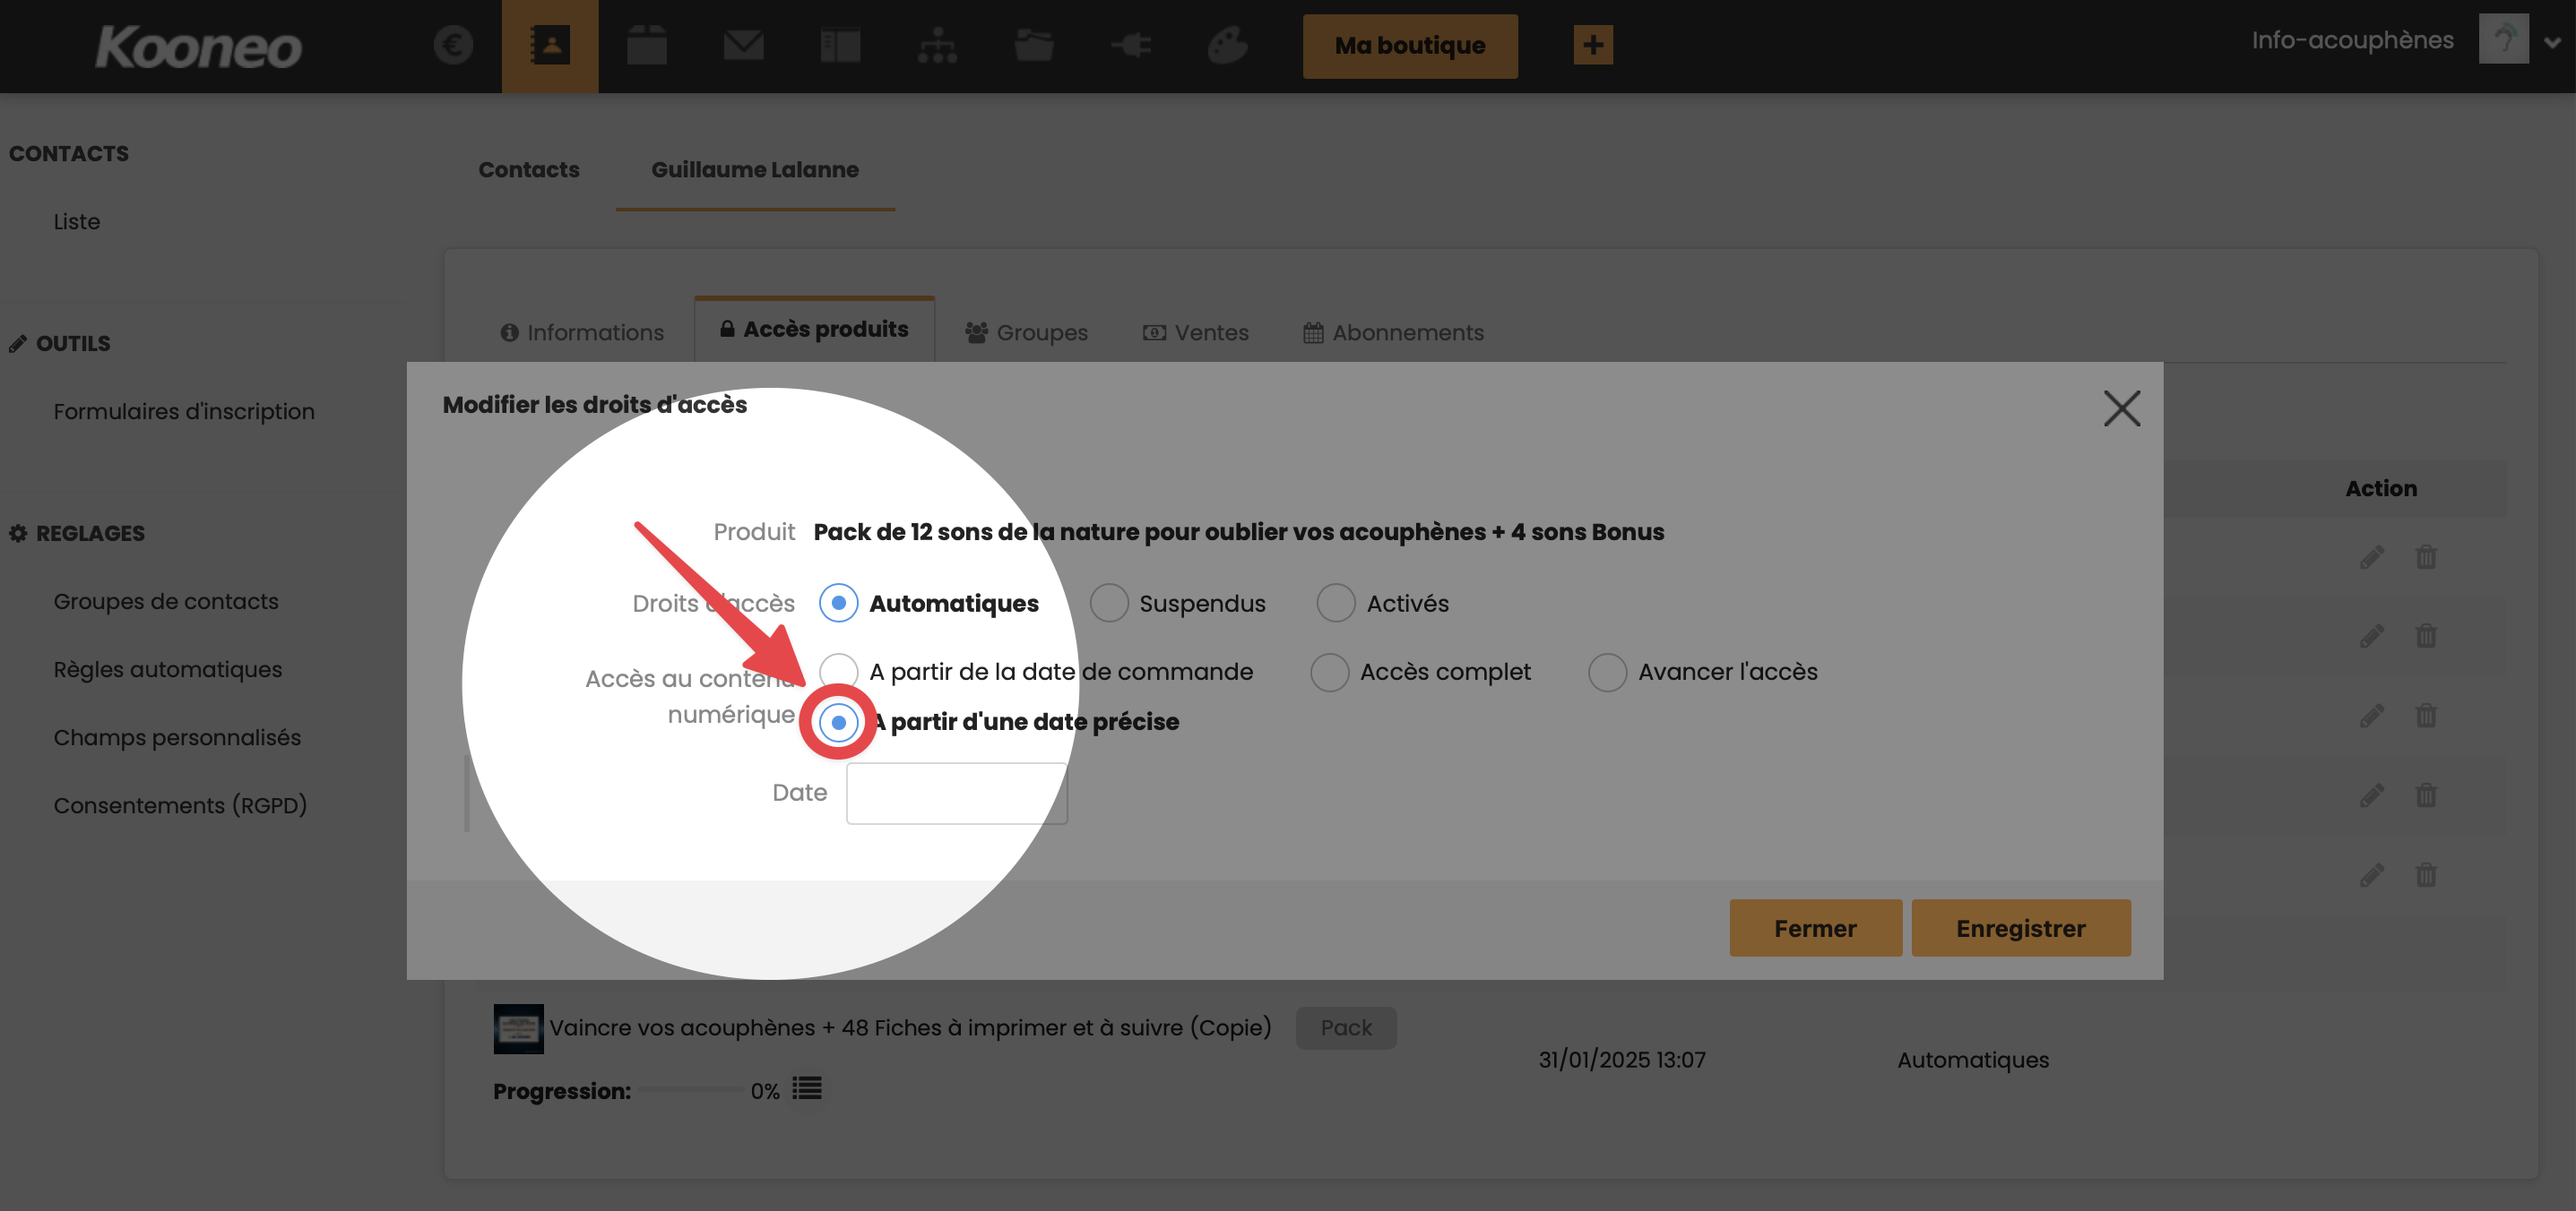Click the fifth row trash delete icon

tap(2426, 876)
